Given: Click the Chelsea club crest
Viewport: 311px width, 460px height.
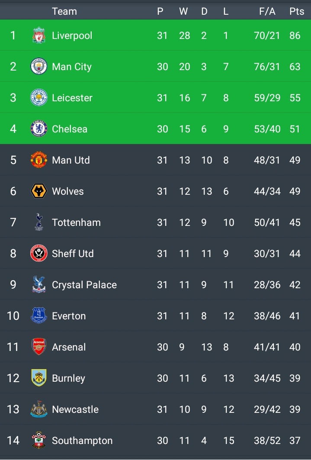Looking at the screenshot, I should [39, 129].
